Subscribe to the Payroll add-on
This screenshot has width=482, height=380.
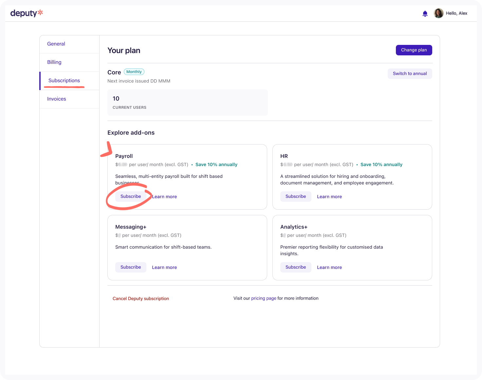pyautogui.click(x=131, y=197)
